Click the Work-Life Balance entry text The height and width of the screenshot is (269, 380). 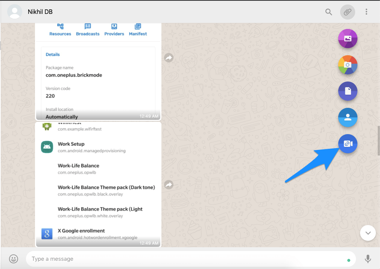click(79, 166)
